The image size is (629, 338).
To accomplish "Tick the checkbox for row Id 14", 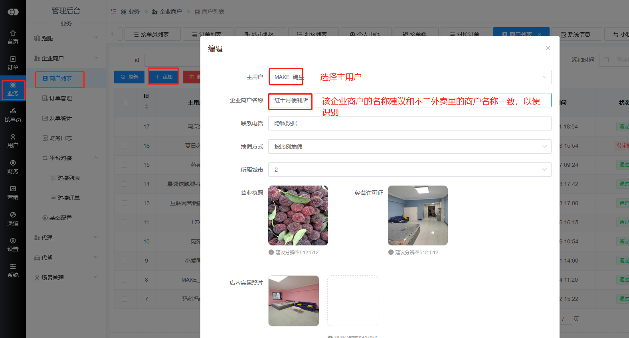I will (125, 184).
